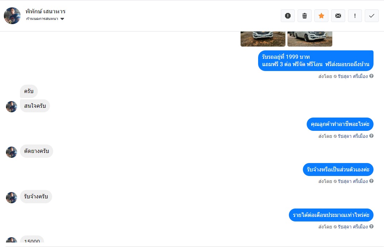Click sender name รัชสุดา ศรีเมือง under first message
The height and width of the screenshot is (247, 384).
tap(353, 76)
